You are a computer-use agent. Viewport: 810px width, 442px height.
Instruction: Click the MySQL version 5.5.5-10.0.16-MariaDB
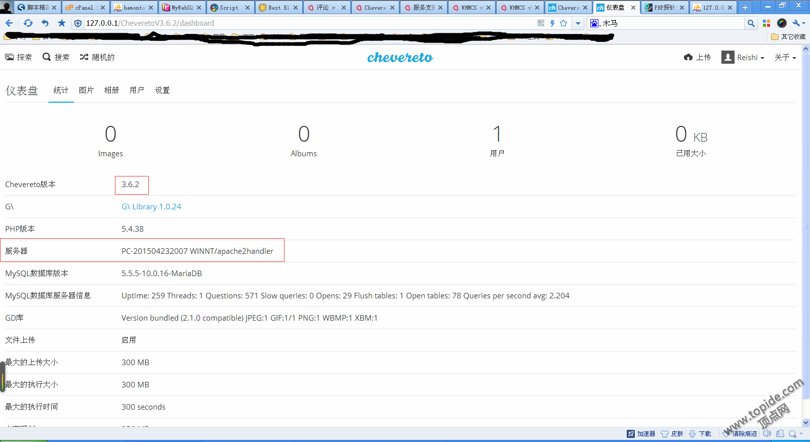[x=161, y=273]
